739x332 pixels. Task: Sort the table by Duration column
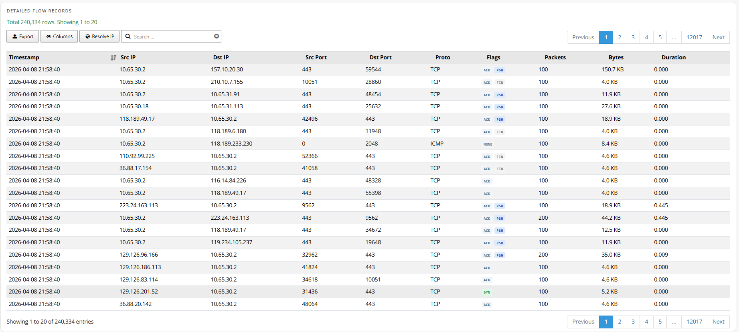pyautogui.click(x=673, y=57)
